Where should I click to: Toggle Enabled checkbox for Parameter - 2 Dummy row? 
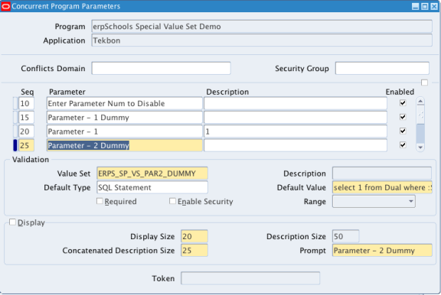pos(403,145)
